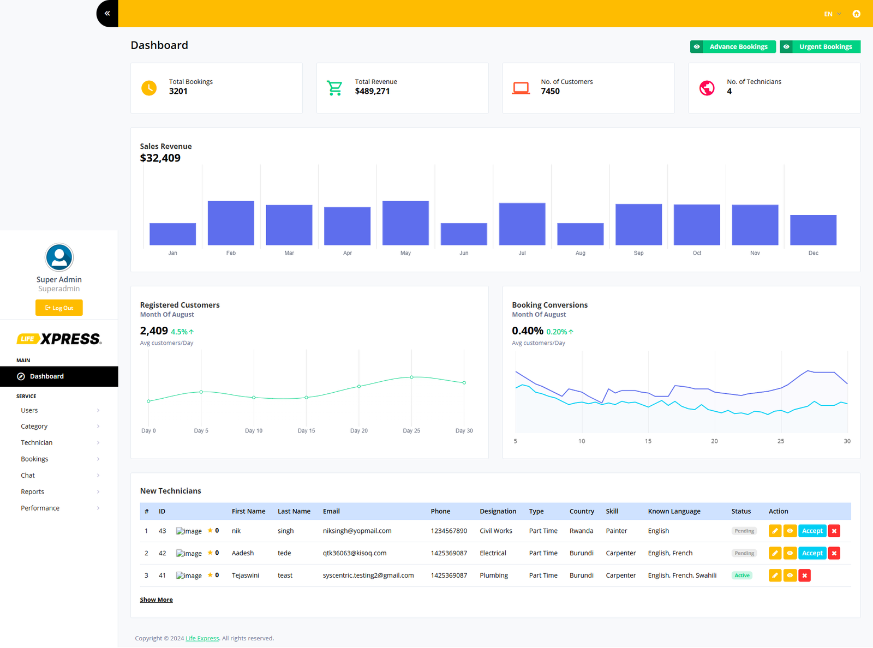View technician Tejaswini with eye icon
The width and height of the screenshot is (873, 648).
point(790,575)
